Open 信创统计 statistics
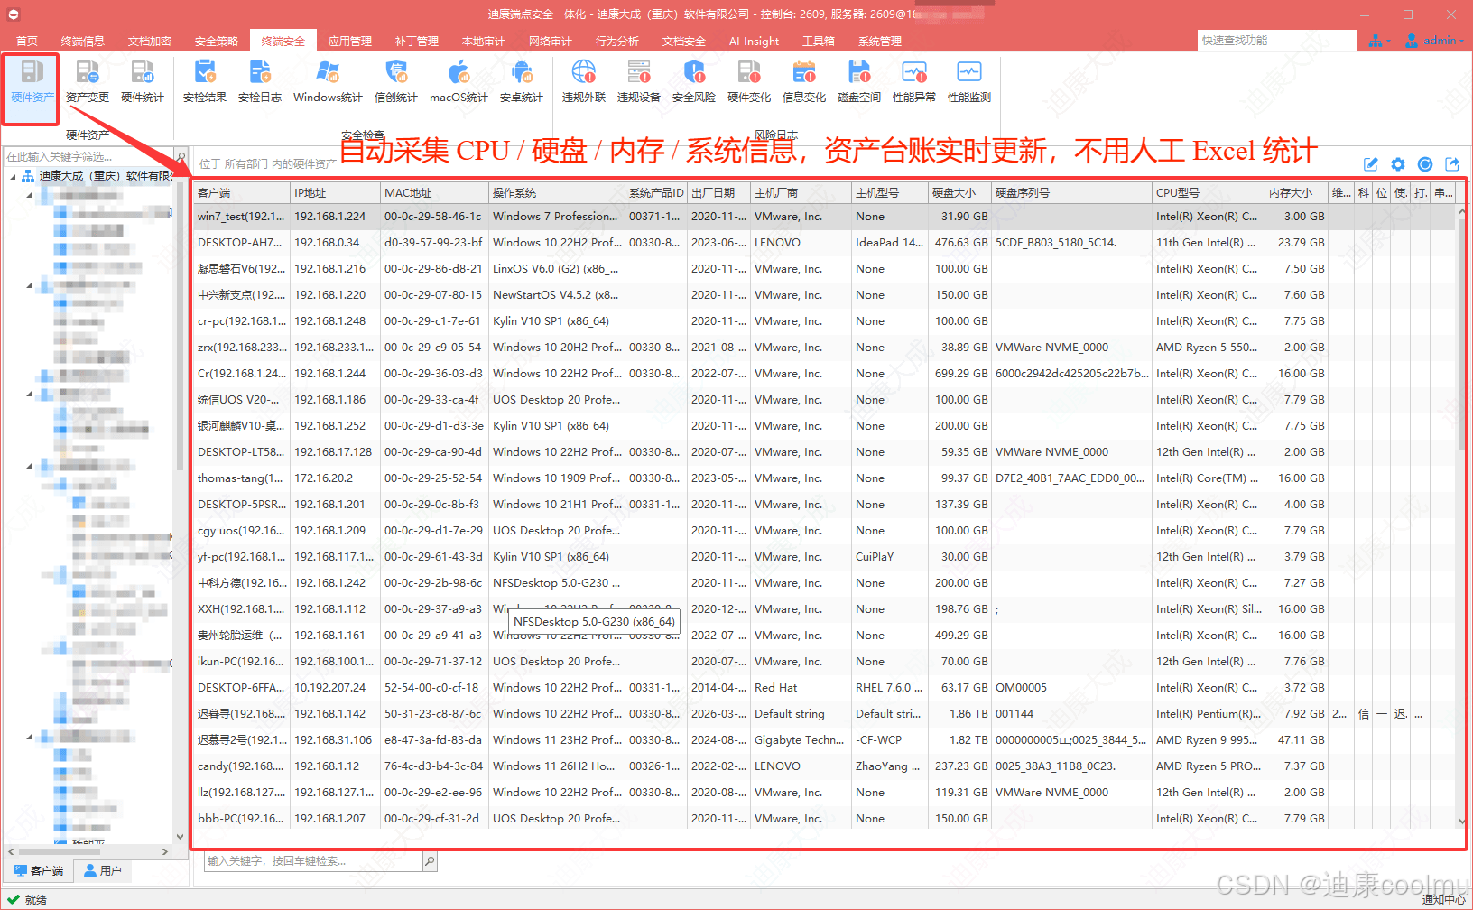The width and height of the screenshot is (1473, 910). (x=396, y=82)
